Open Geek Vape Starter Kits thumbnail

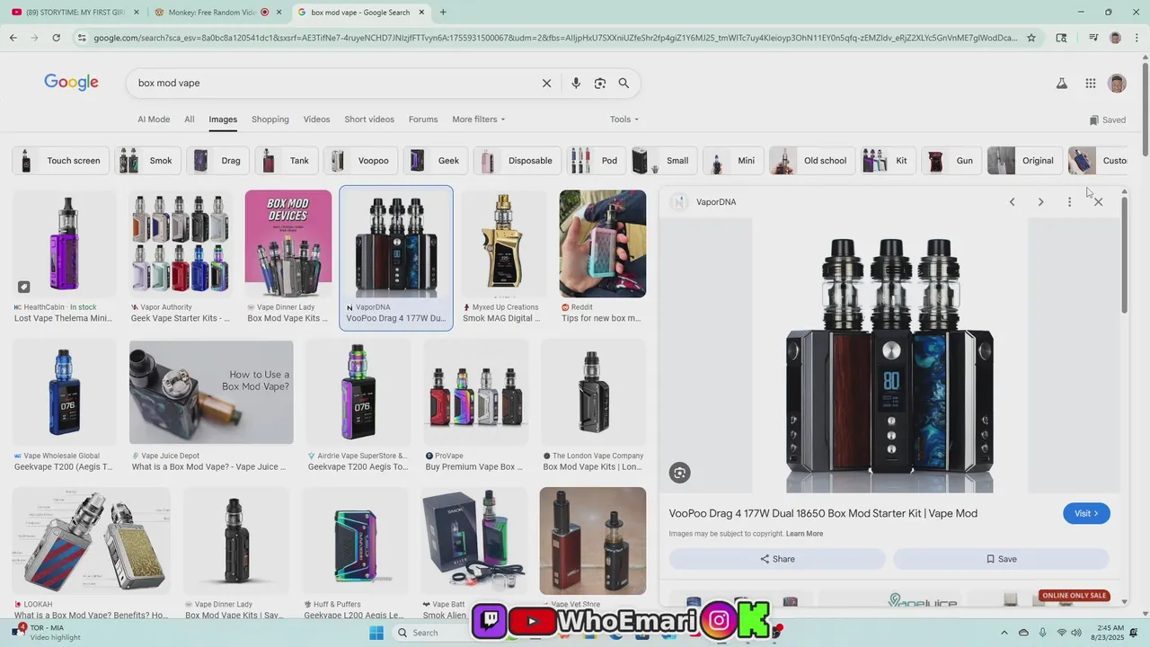pos(182,244)
